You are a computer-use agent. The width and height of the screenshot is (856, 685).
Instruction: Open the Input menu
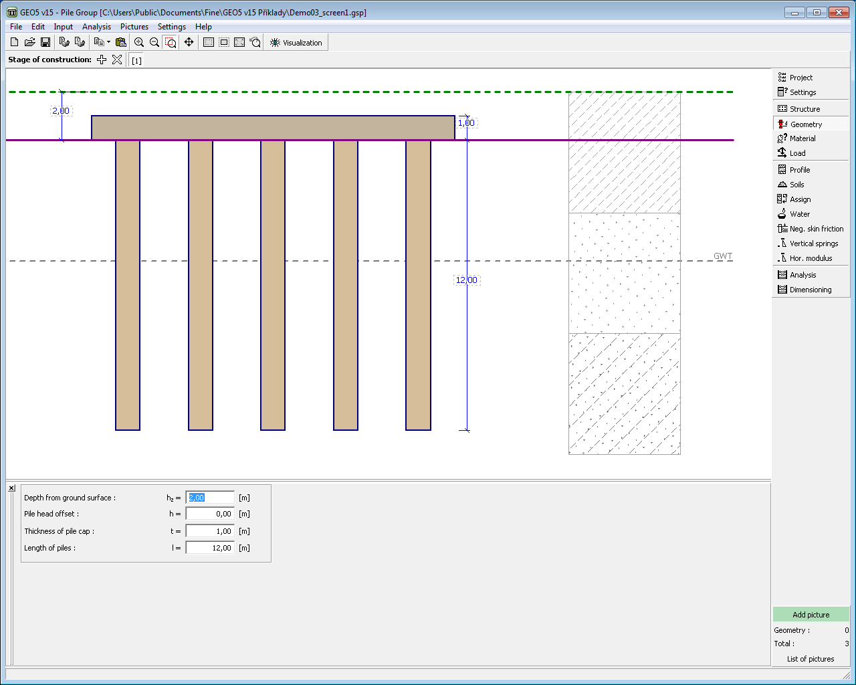64,27
